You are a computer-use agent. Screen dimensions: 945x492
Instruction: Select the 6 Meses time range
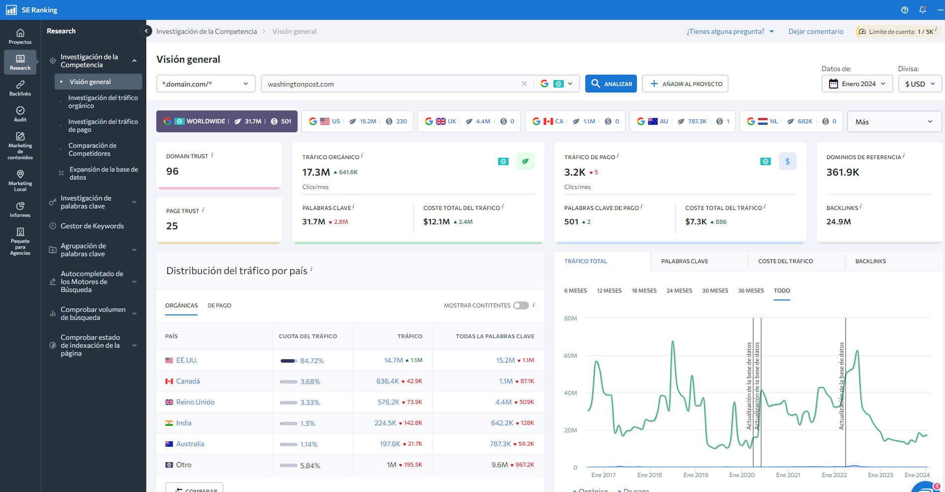(x=575, y=291)
